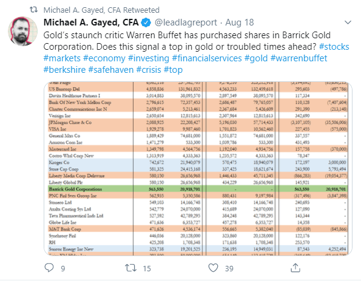Click the #gold hashtag
361x281 pixels.
(x=256, y=58)
